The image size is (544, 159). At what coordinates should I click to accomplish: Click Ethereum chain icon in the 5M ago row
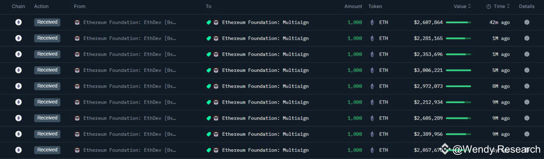pyautogui.click(x=18, y=70)
